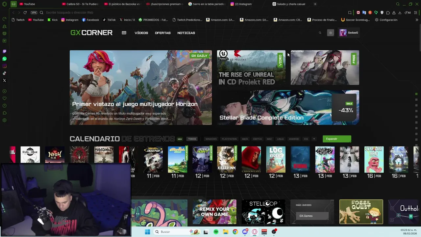Open sidebar settings gear icon

coord(4,120)
